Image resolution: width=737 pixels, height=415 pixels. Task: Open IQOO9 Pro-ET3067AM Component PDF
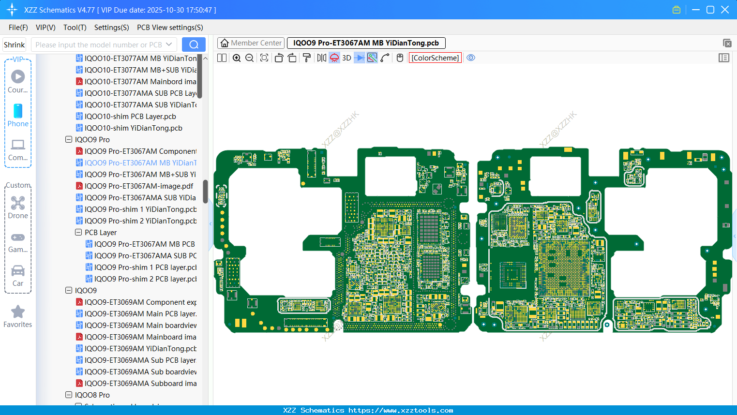click(x=136, y=151)
